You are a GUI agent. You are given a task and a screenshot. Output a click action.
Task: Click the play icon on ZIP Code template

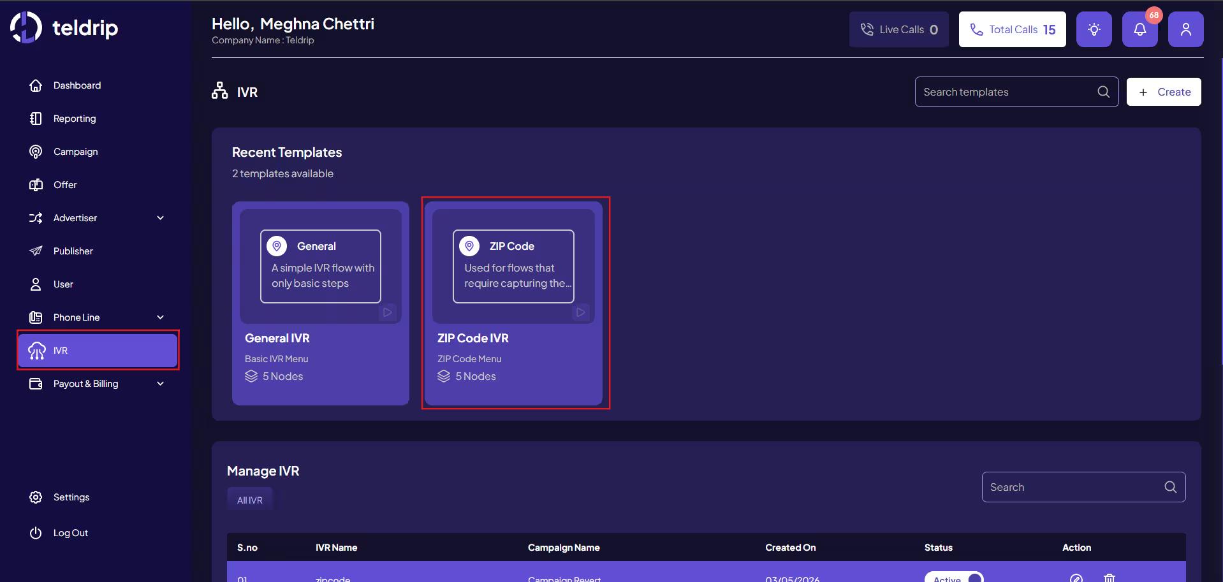[580, 312]
